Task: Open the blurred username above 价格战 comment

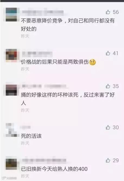Action: pos(37,54)
